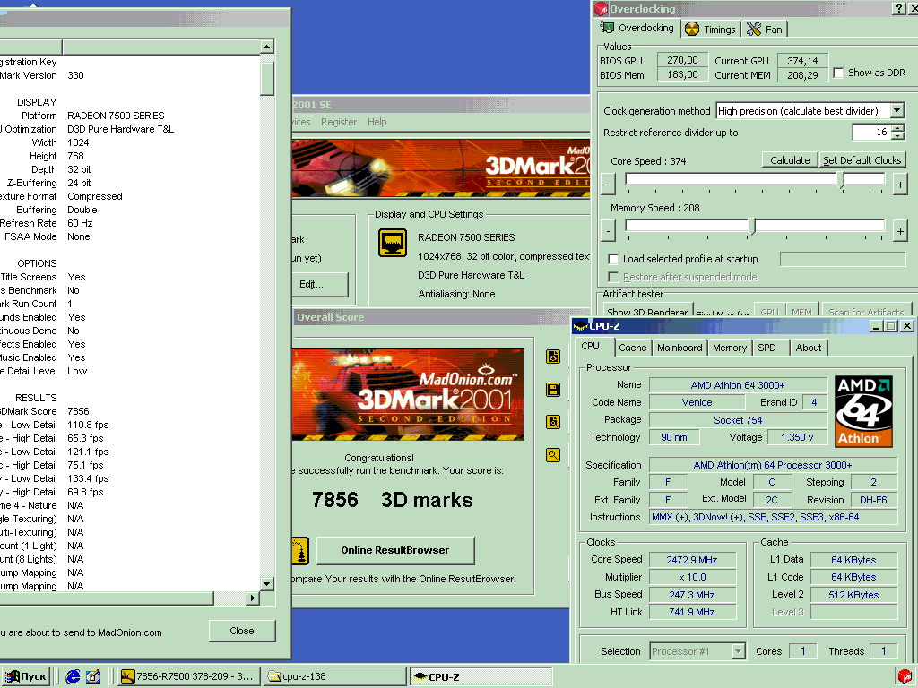Viewport: 918px width, 688px height.
Task: Click plus button beside Core Speed slider
Action: coord(900,185)
